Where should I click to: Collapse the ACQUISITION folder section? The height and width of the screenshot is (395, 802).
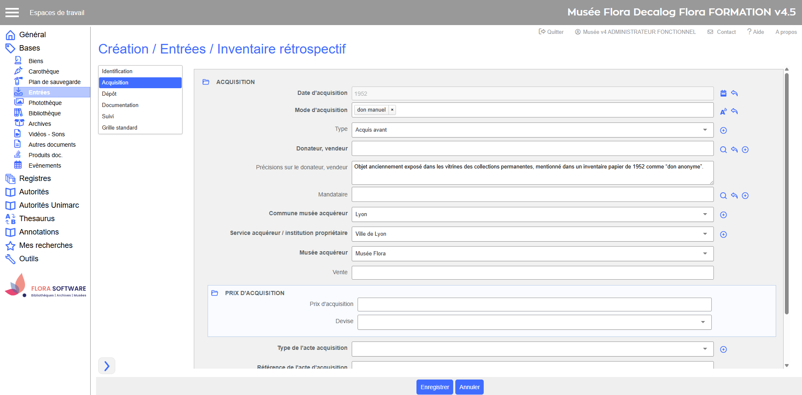tap(206, 82)
